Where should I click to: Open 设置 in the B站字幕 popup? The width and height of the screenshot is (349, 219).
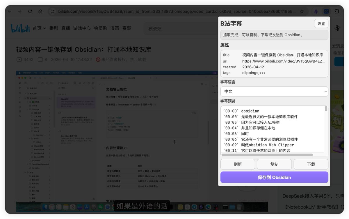[321, 24]
